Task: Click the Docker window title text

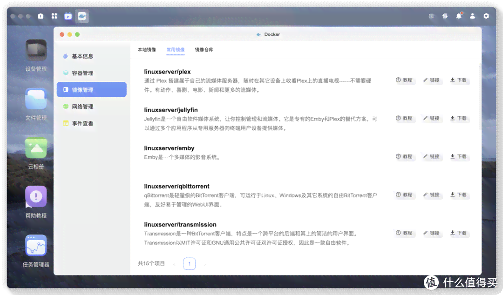Action: (x=272, y=34)
